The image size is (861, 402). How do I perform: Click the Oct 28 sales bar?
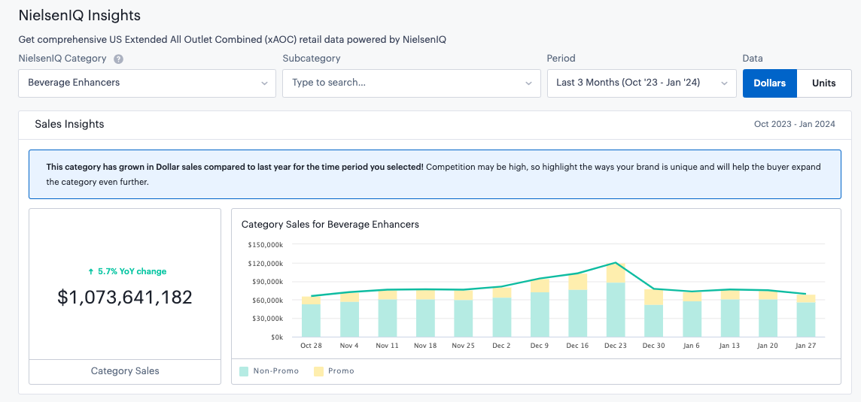pos(312,316)
